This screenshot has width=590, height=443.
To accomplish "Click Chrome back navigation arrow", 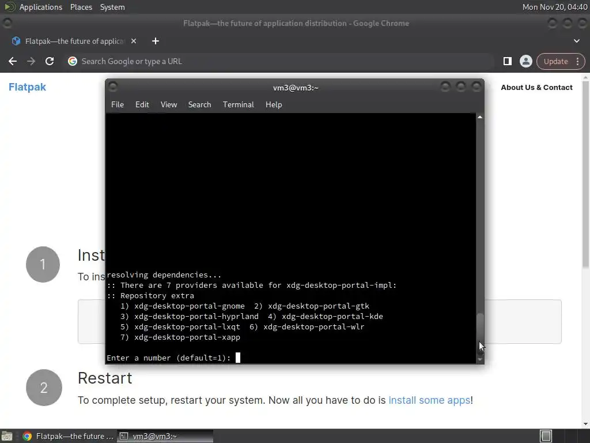I will [x=13, y=61].
